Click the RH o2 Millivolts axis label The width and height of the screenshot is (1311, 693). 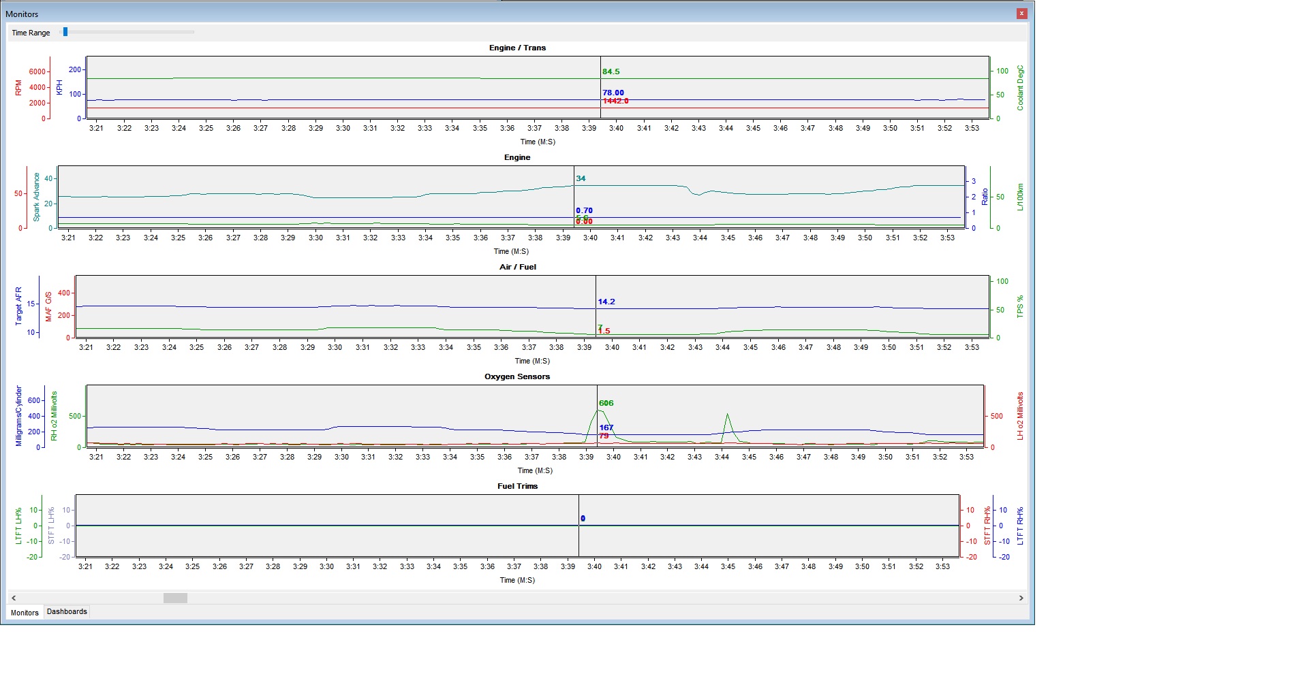pyautogui.click(x=54, y=416)
